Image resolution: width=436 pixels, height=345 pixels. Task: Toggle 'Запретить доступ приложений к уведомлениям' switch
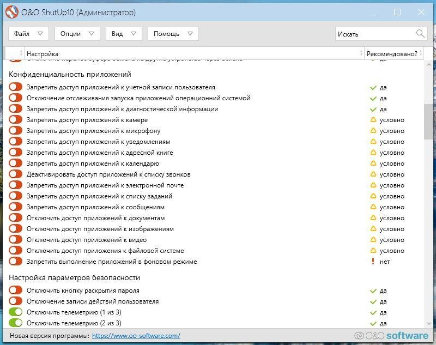[x=15, y=142]
